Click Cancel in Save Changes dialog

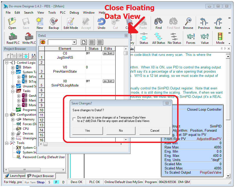pyautogui.click(x=155, y=131)
